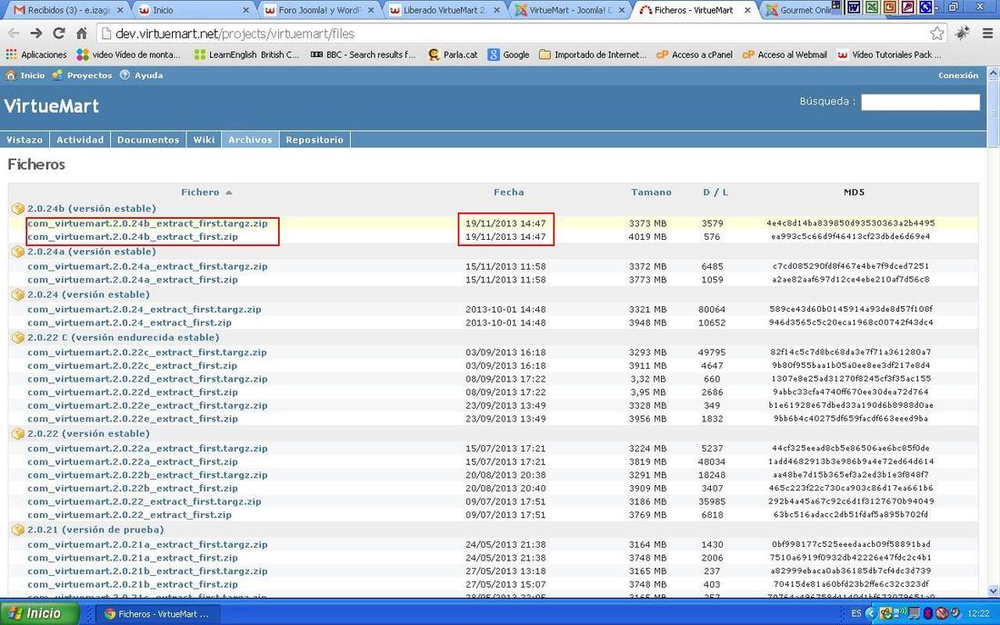Click the Excel icon in Office shortcut bar
1000x625 pixels.
click(871, 7)
